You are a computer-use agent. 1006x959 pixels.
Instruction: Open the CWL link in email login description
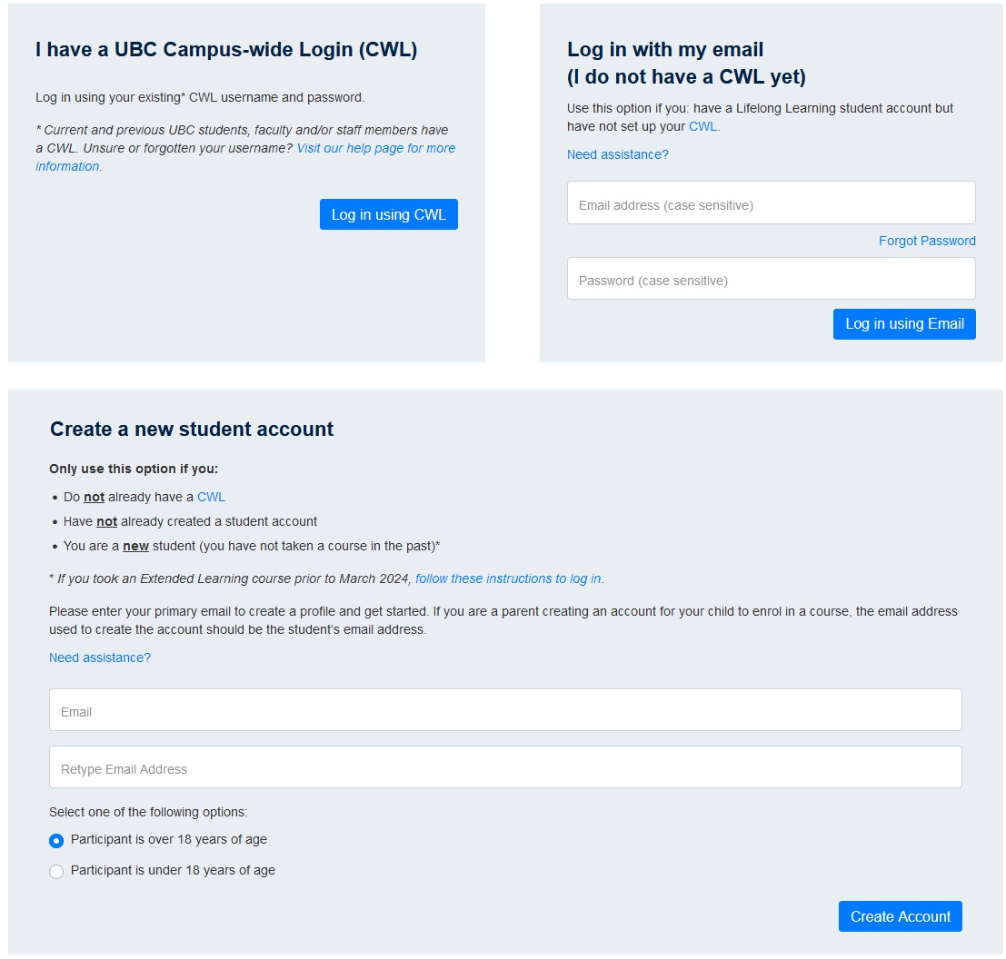point(702,126)
